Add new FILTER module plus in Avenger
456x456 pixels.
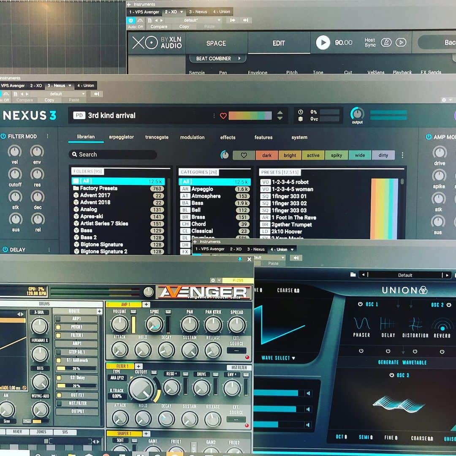[x=138, y=366]
